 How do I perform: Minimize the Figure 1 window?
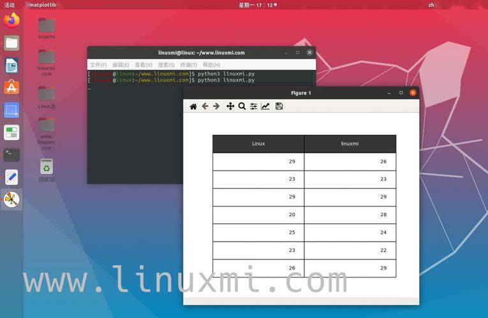click(389, 93)
